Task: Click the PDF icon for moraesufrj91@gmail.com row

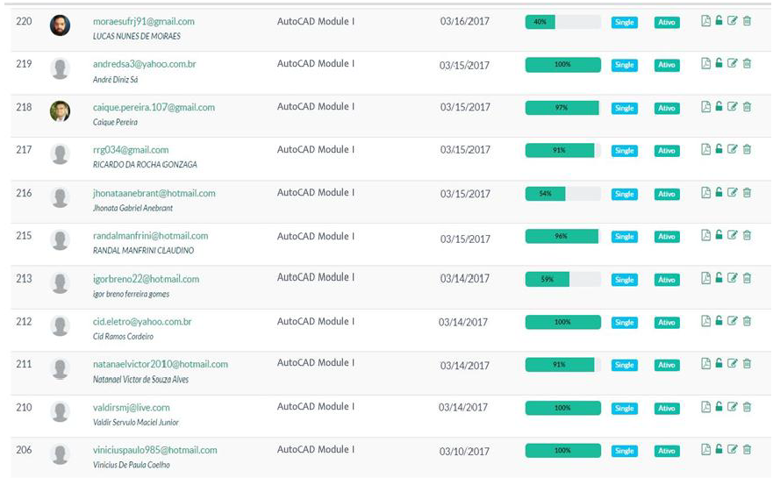Action: [705, 21]
